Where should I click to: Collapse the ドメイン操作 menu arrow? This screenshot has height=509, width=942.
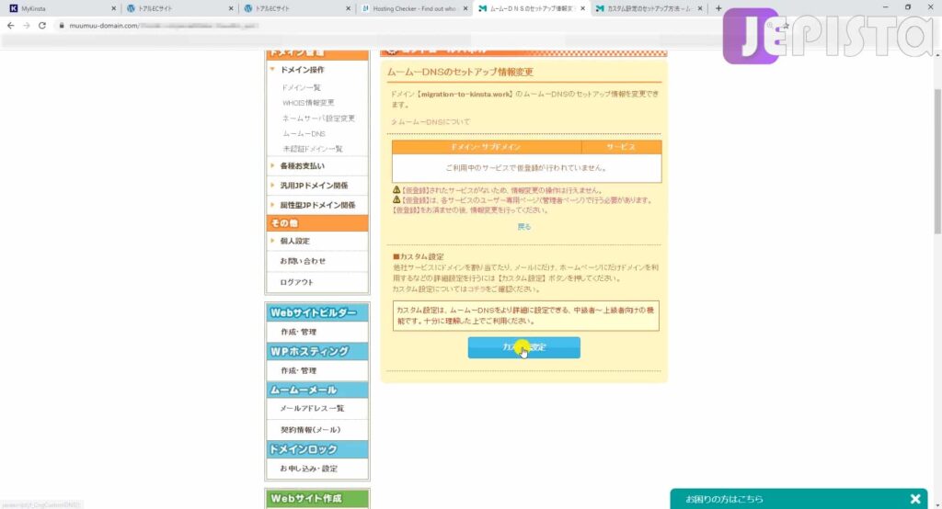[272, 70]
